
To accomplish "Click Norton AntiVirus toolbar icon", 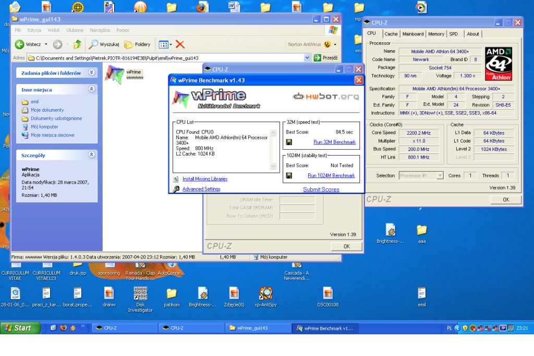I will pyautogui.click(x=327, y=44).
